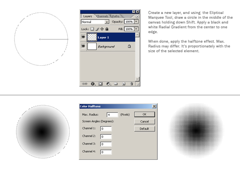Viewport: 240px width, 171px height.
Task: Close the Color Halftone dialog
Action: tap(154, 106)
